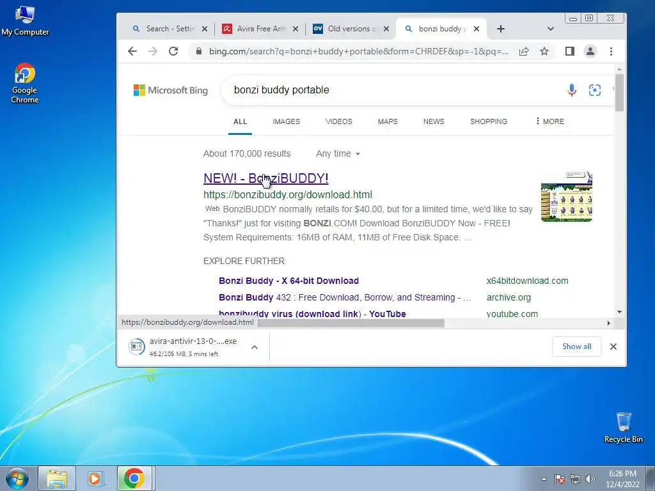
Task: Open Chrome side panel icon
Action: [x=570, y=51]
